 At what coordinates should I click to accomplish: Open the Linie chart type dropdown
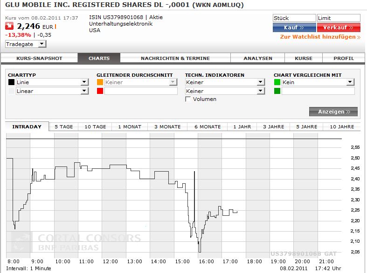(52, 82)
